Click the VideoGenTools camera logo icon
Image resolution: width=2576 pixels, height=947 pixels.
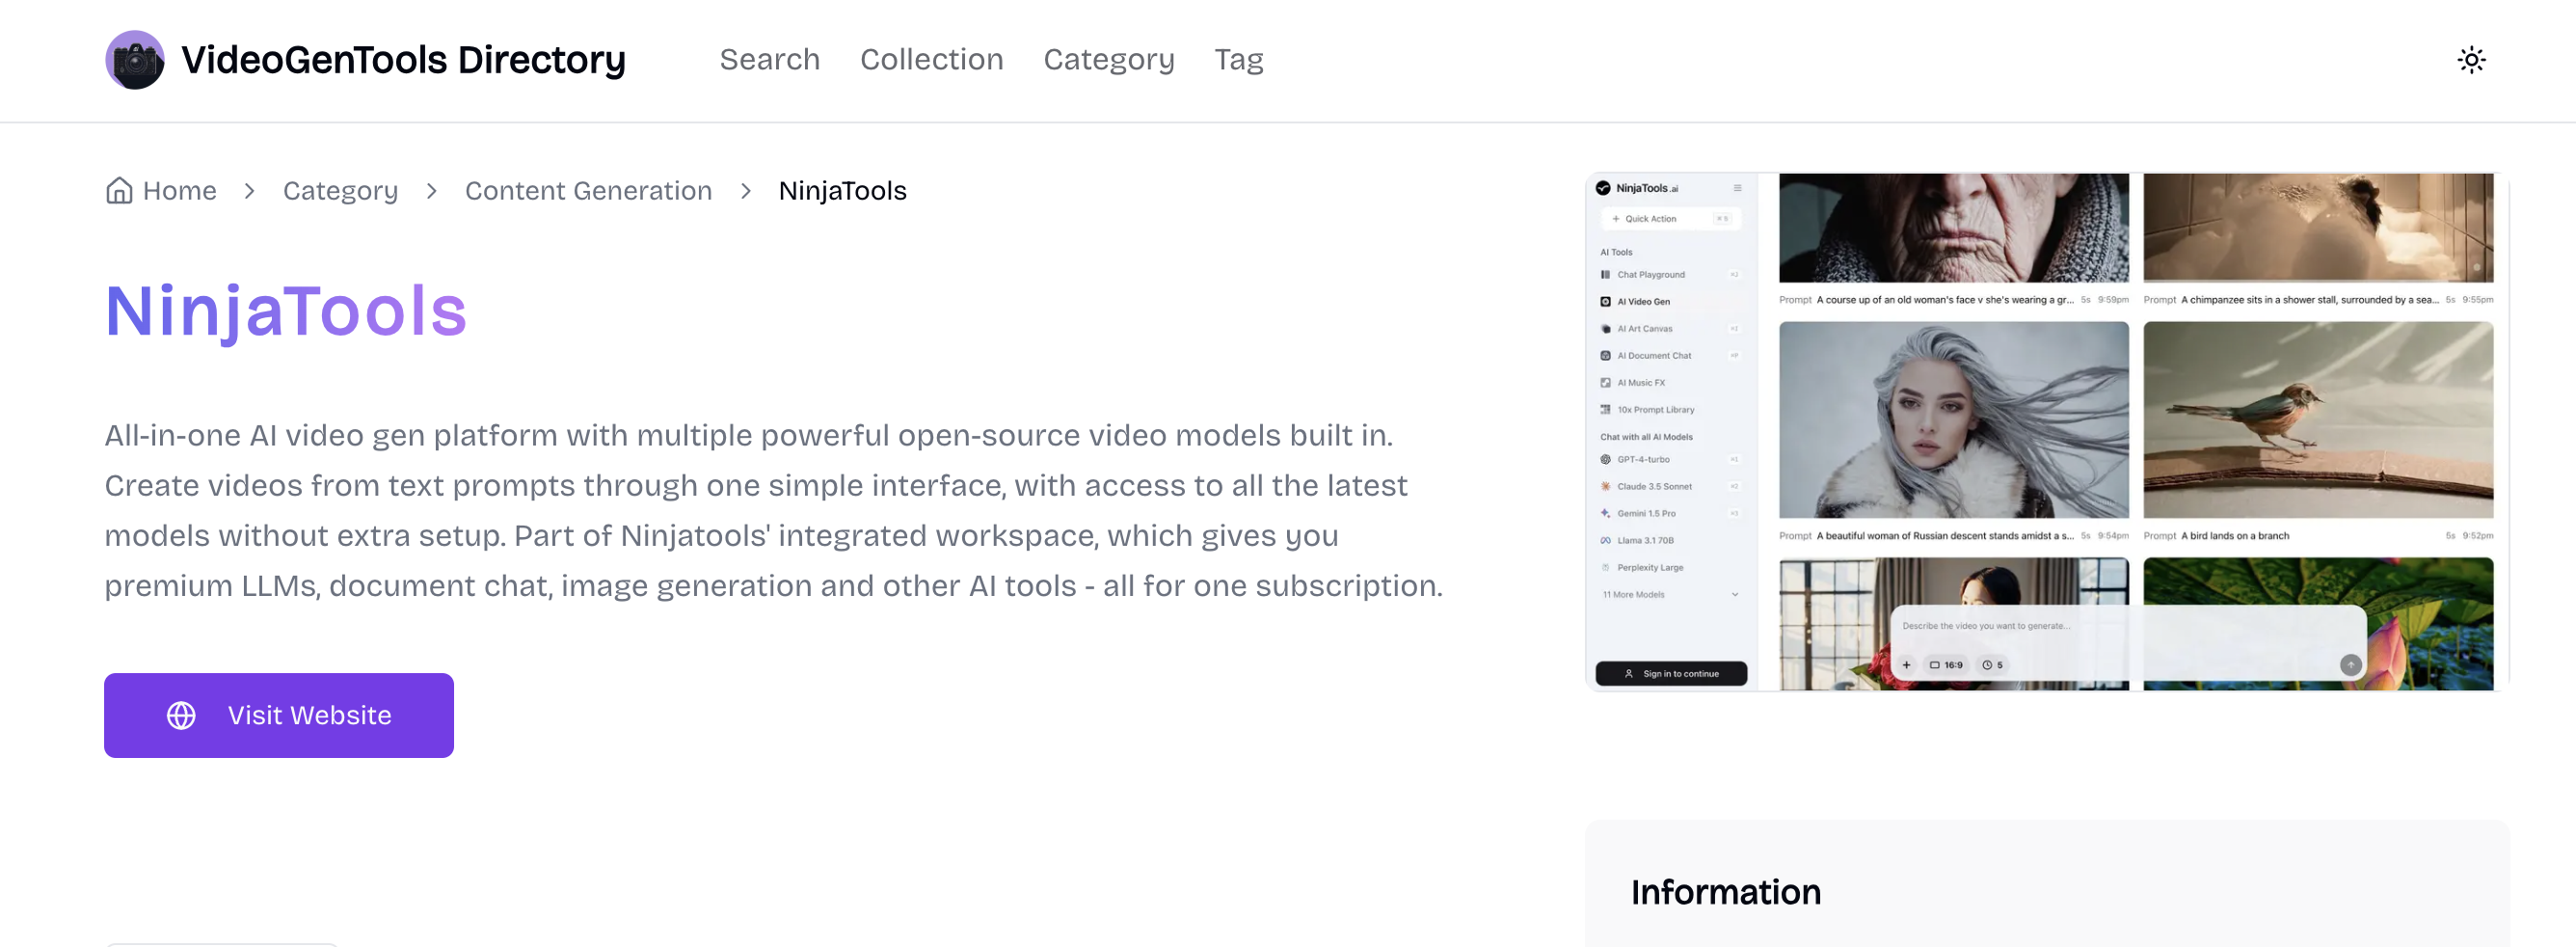point(135,60)
